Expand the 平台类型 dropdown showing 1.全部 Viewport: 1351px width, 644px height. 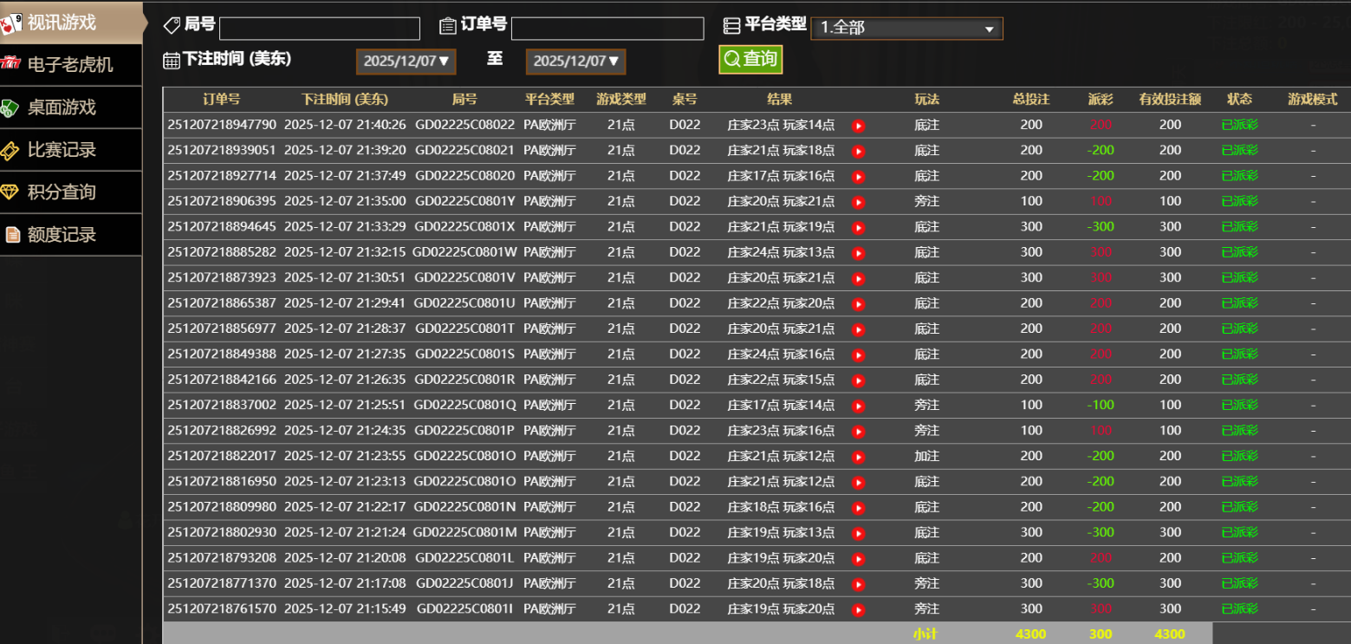click(906, 29)
